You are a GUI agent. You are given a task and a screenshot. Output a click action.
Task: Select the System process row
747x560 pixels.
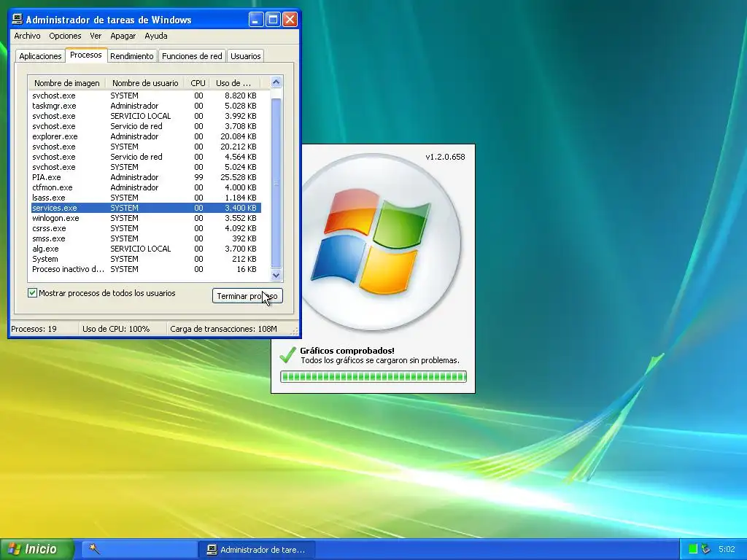(145, 259)
